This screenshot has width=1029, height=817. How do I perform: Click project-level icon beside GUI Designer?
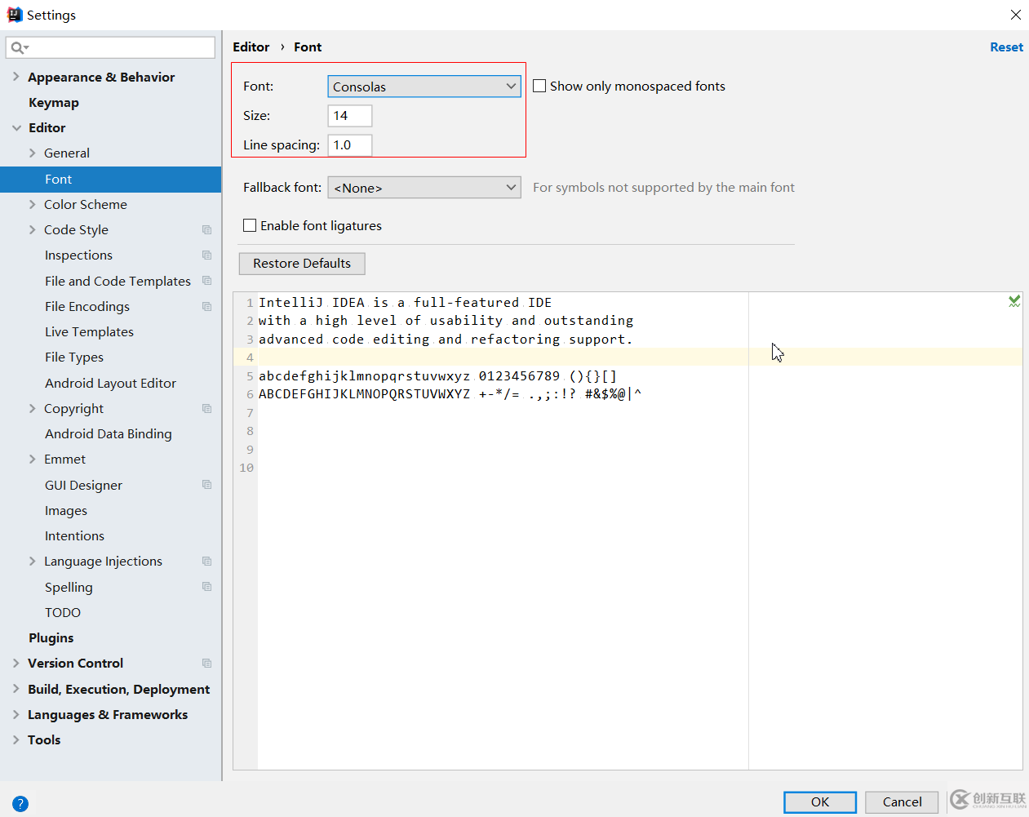click(x=206, y=485)
